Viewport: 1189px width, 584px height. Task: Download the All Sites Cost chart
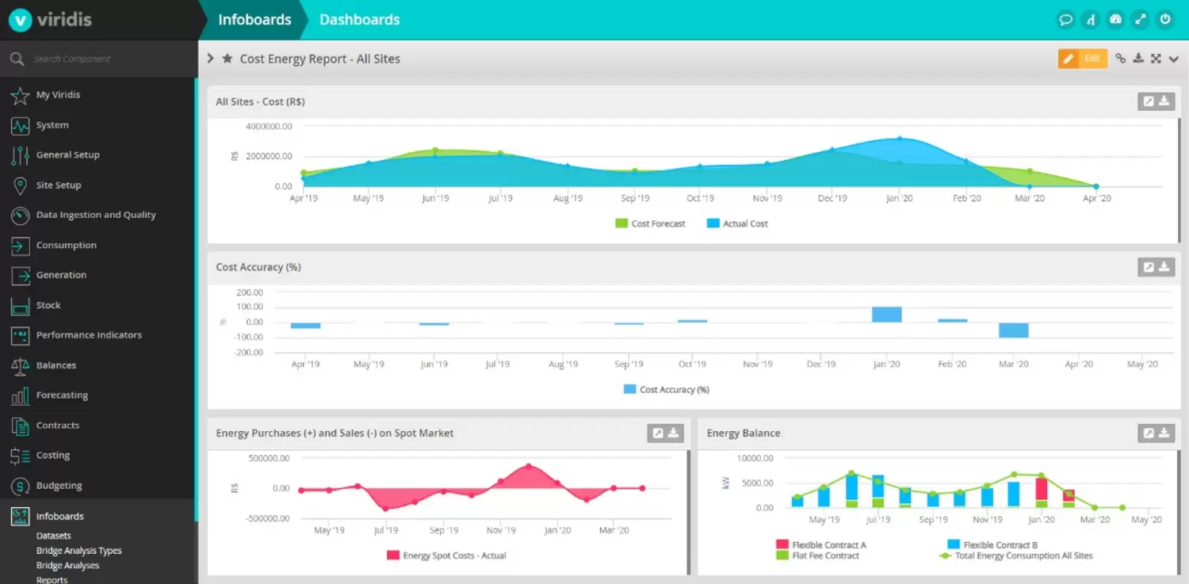tap(1164, 101)
